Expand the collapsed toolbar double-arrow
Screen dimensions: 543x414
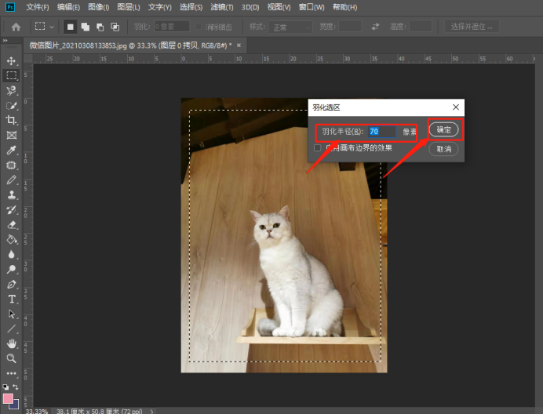click(x=5, y=41)
